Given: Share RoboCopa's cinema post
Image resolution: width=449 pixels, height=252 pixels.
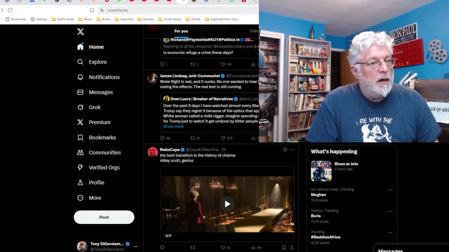Looking at the screenshot, I should click(291, 247).
